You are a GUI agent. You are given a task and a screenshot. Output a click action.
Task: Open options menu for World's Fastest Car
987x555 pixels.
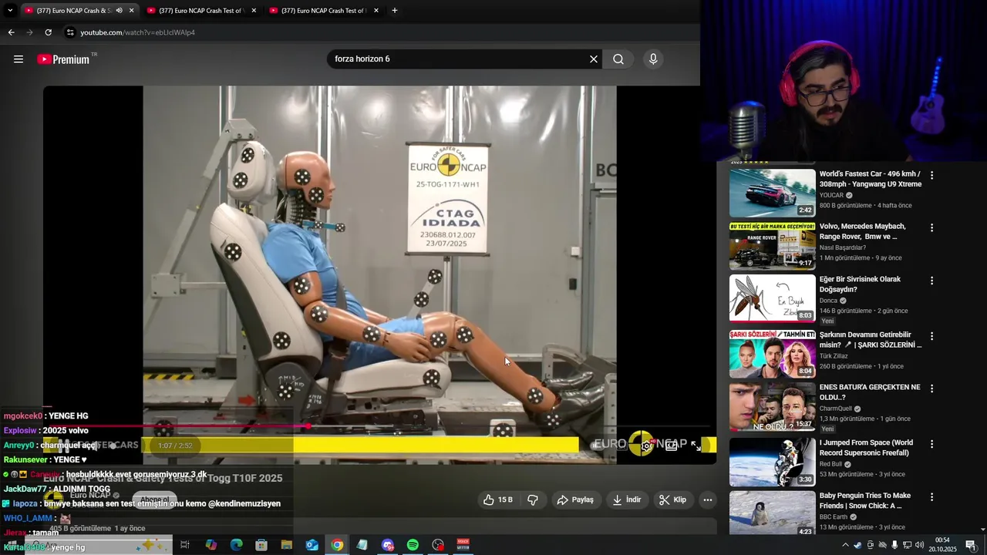(x=931, y=176)
